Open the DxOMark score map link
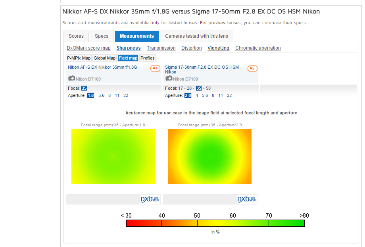 [88, 48]
